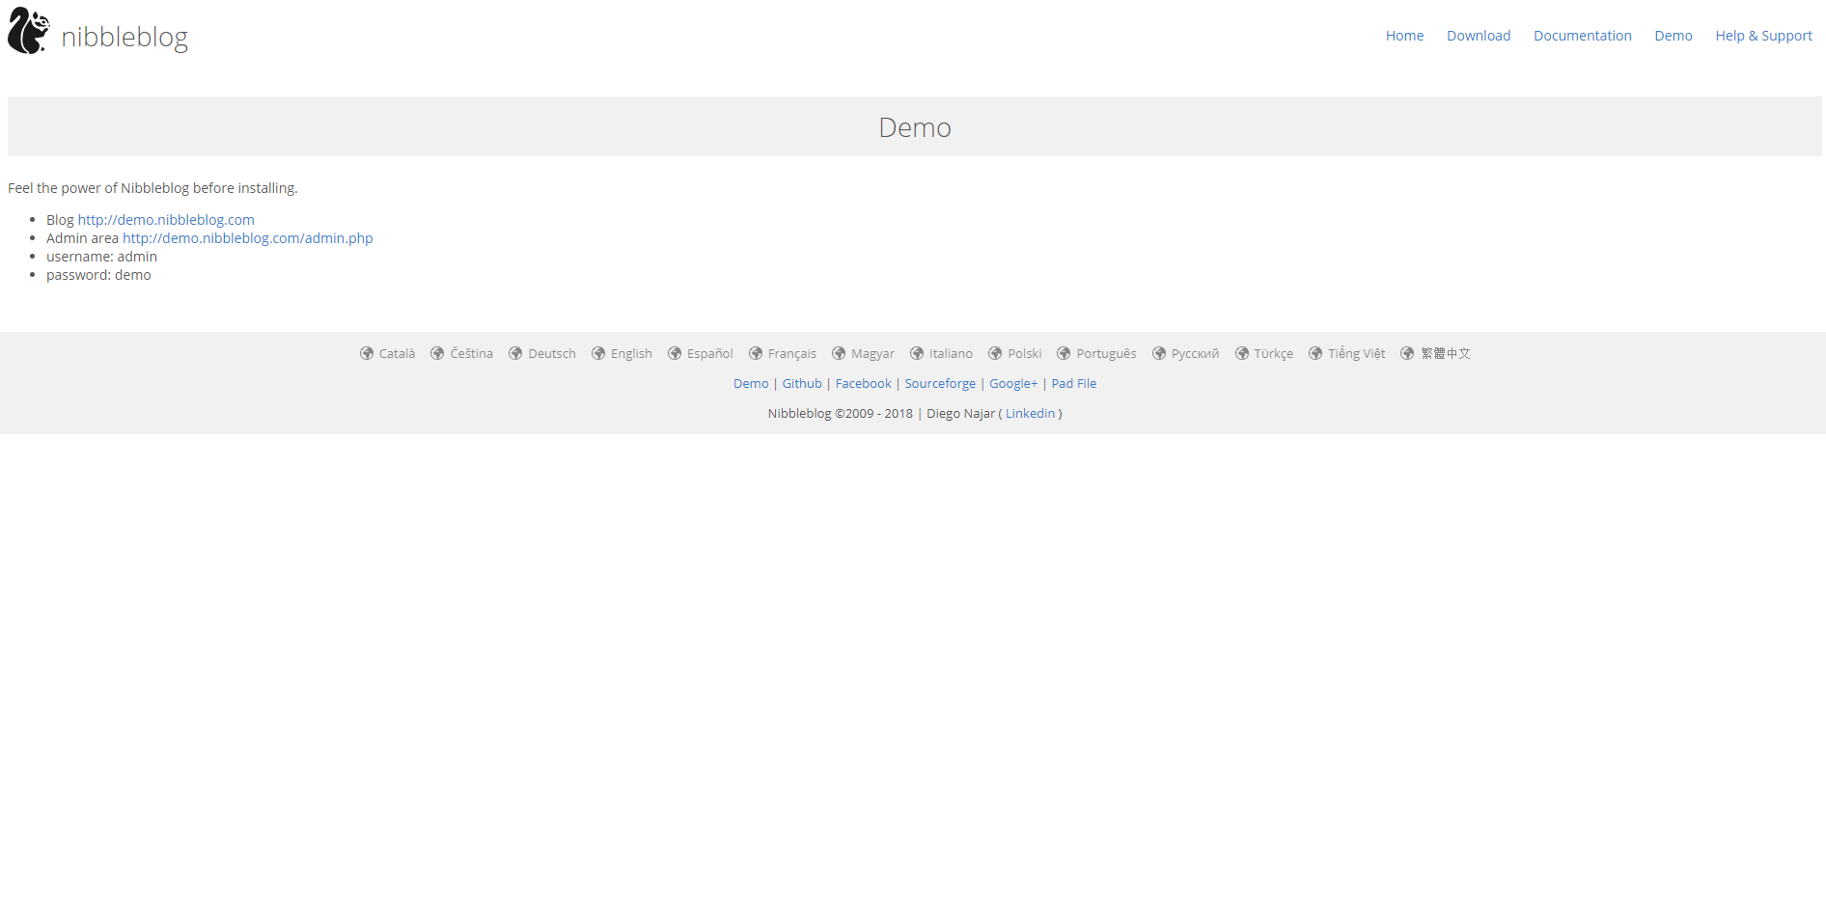Switch language to Русский

pyautogui.click(x=1195, y=354)
